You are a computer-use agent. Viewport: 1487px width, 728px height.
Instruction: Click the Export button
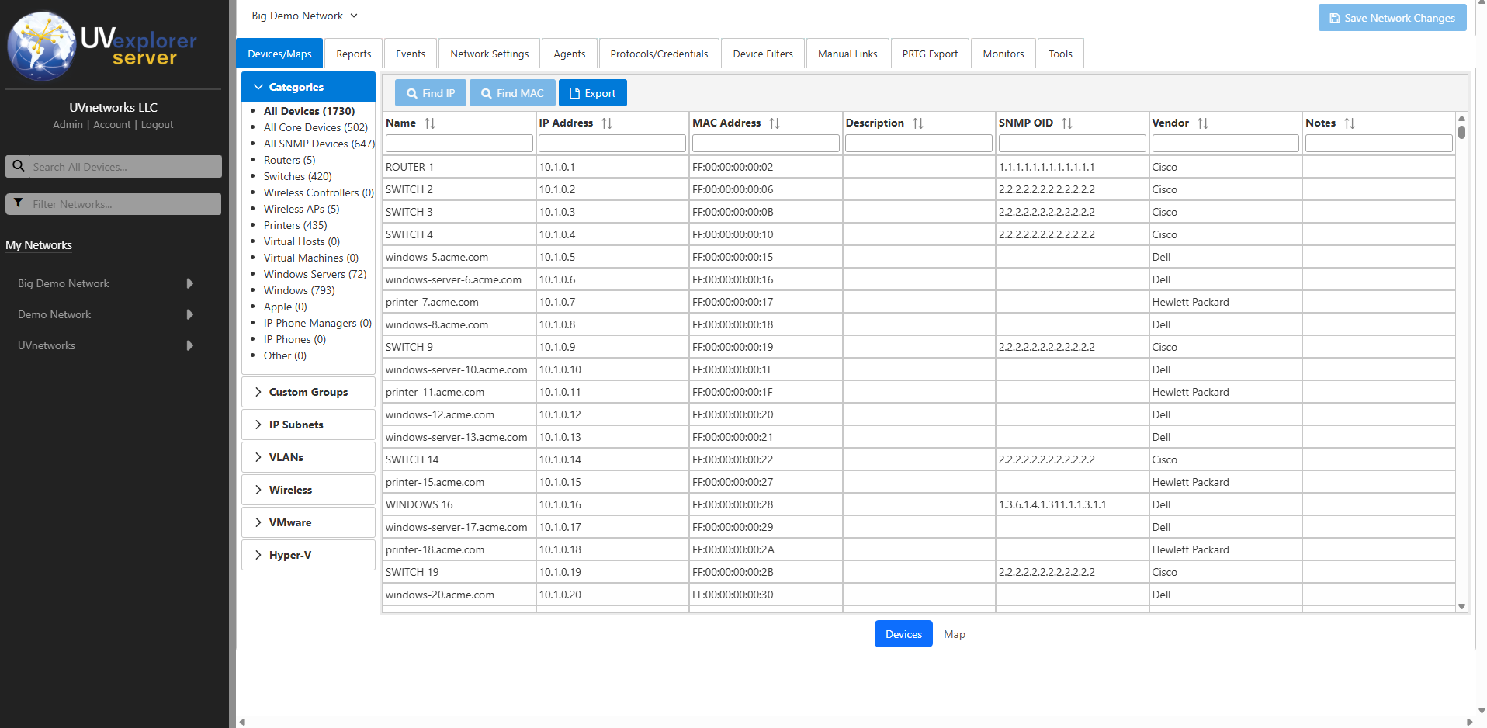pos(593,93)
